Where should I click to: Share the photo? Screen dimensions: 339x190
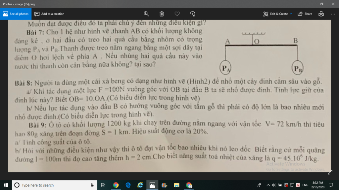click(305, 14)
